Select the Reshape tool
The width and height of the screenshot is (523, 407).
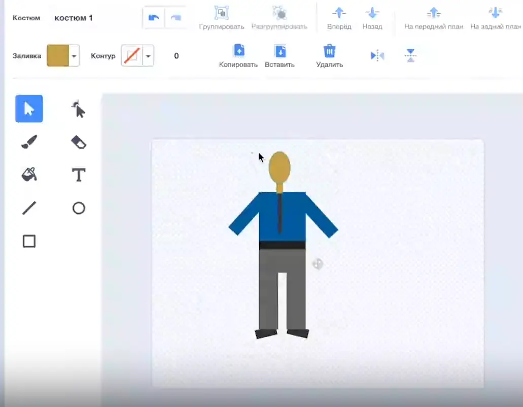click(79, 109)
